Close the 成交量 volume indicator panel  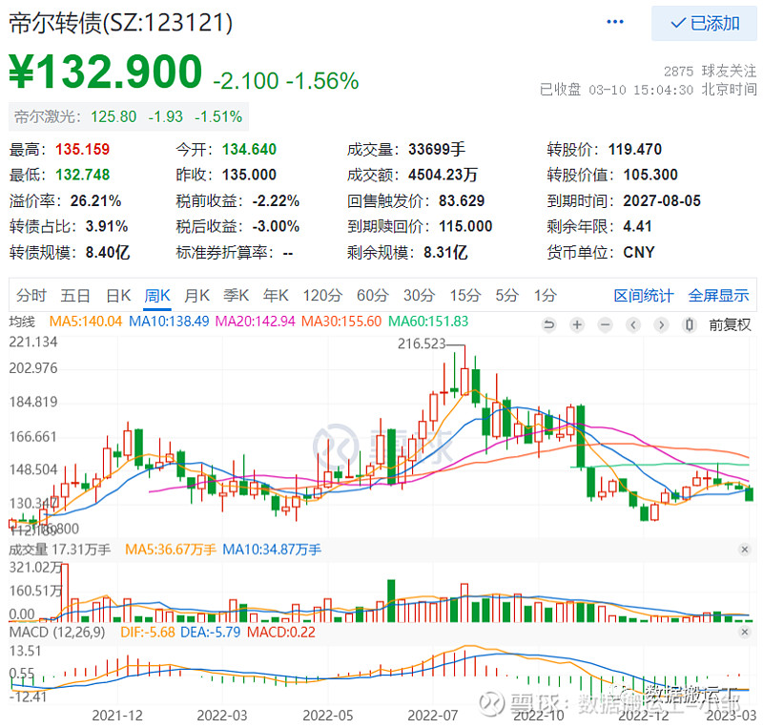click(x=745, y=550)
